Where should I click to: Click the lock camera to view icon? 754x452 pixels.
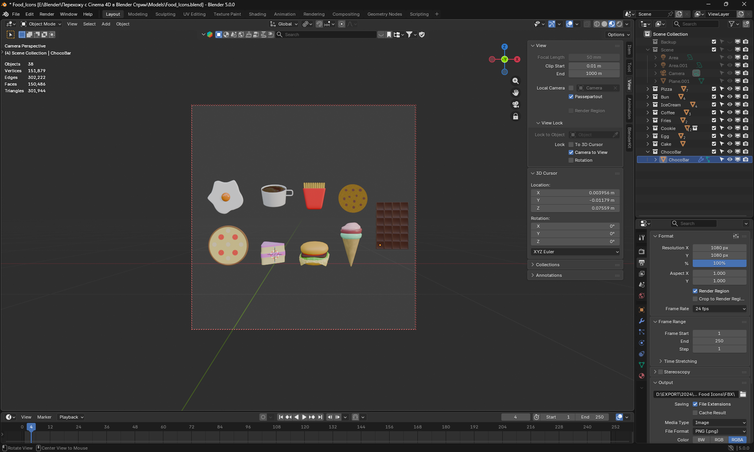click(516, 117)
